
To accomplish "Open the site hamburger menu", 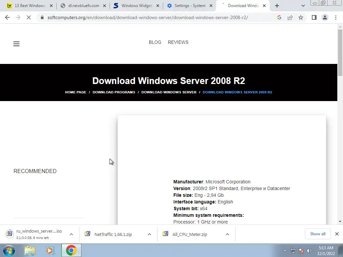I will (16, 44).
